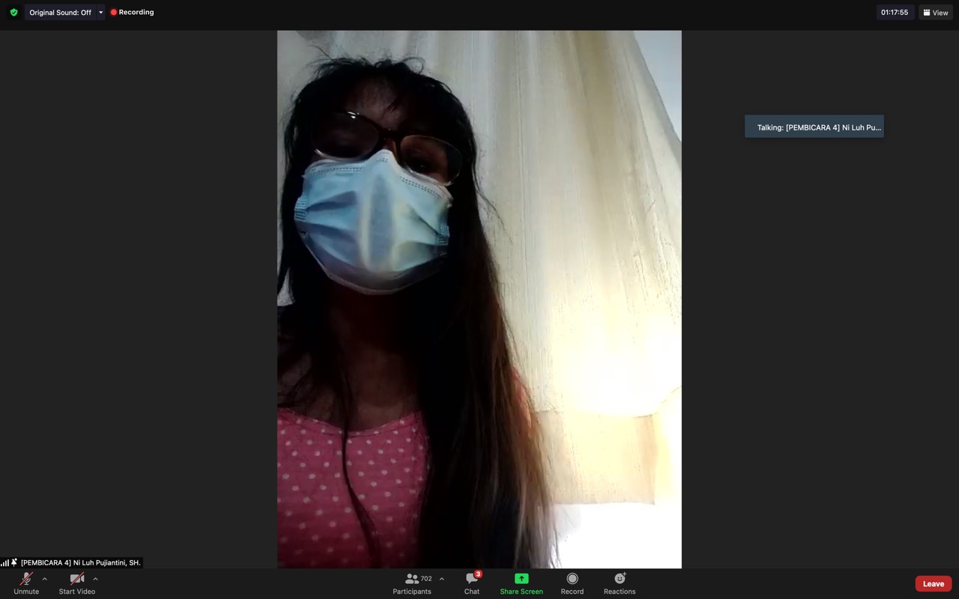
Task: Start recording with the Record button
Action: [572, 583]
